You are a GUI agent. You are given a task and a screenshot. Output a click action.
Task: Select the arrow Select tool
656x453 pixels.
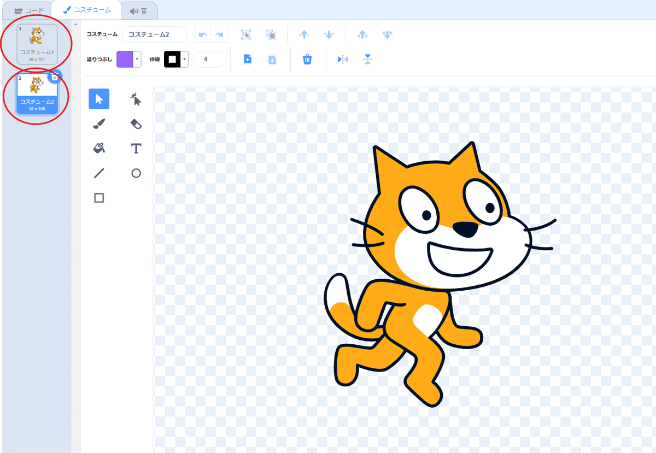coord(99,99)
